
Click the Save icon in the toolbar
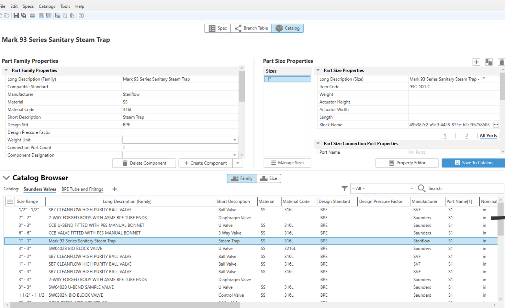click(16, 16)
